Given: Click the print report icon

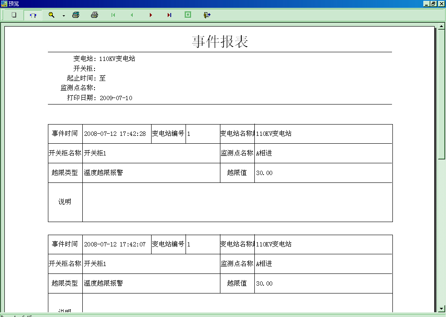Looking at the screenshot, I should tap(94, 15).
